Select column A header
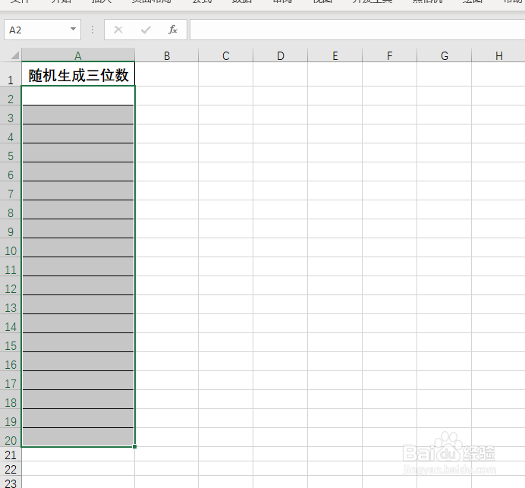The height and width of the screenshot is (488, 525). tap(78, 55)
